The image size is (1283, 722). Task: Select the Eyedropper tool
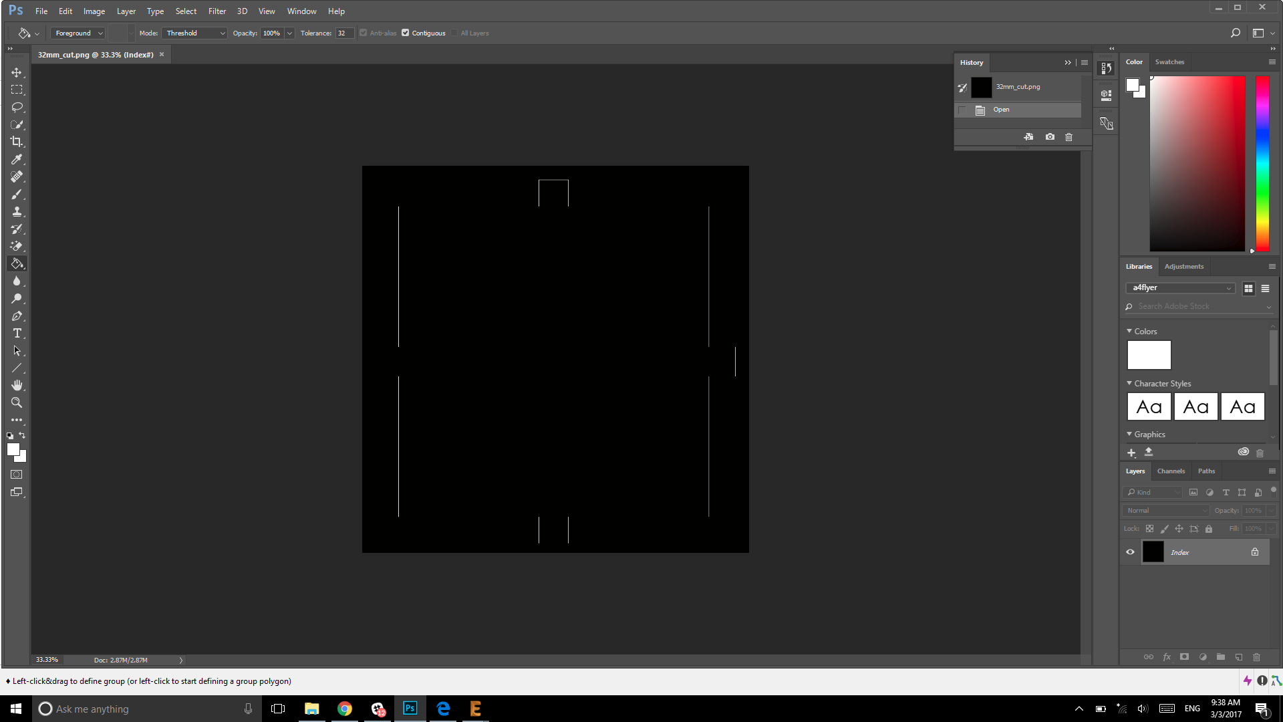click(17, 159)
